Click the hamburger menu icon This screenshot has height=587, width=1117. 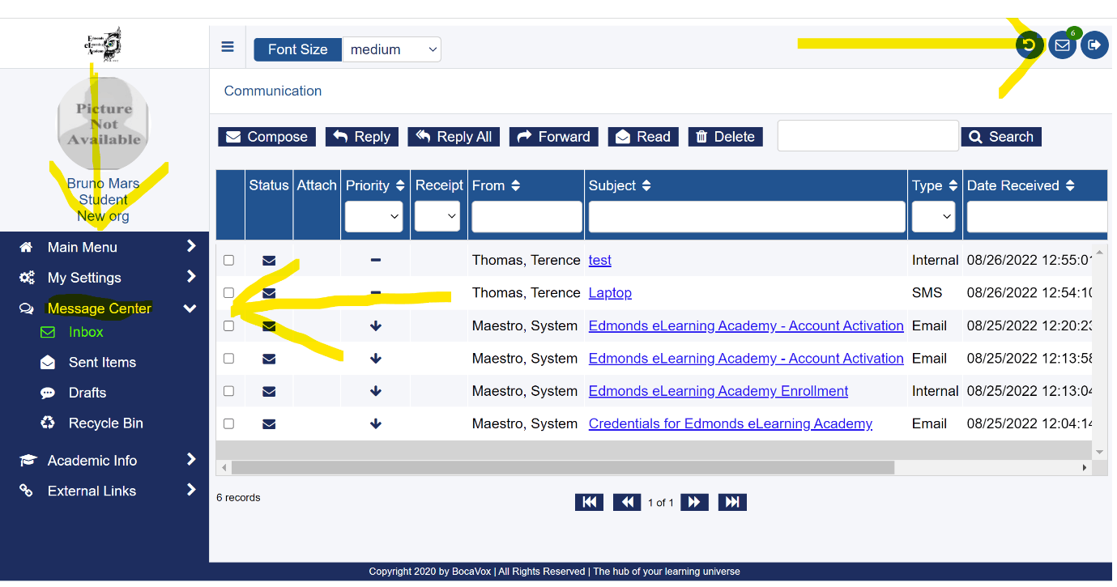coord(228,47)
